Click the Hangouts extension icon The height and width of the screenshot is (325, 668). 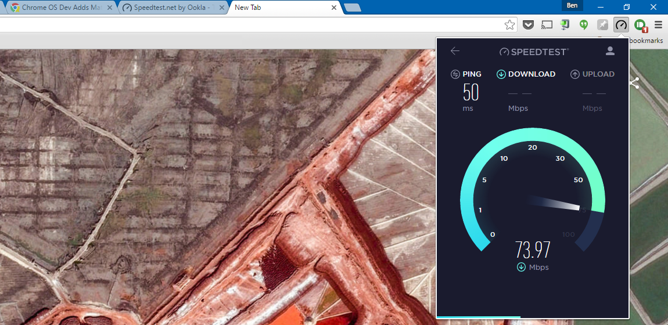pos(584,25)
